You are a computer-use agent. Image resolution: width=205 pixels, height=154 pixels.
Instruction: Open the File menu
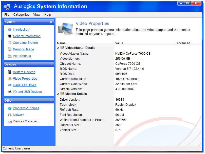[x=7, y=15]
